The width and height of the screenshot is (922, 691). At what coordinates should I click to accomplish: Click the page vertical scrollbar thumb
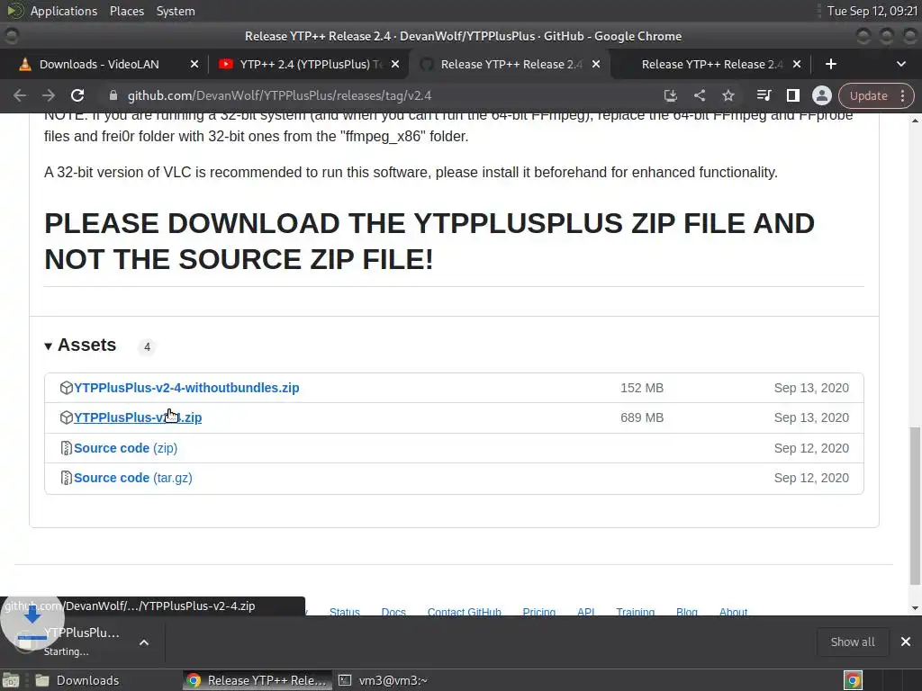[915, 506]
